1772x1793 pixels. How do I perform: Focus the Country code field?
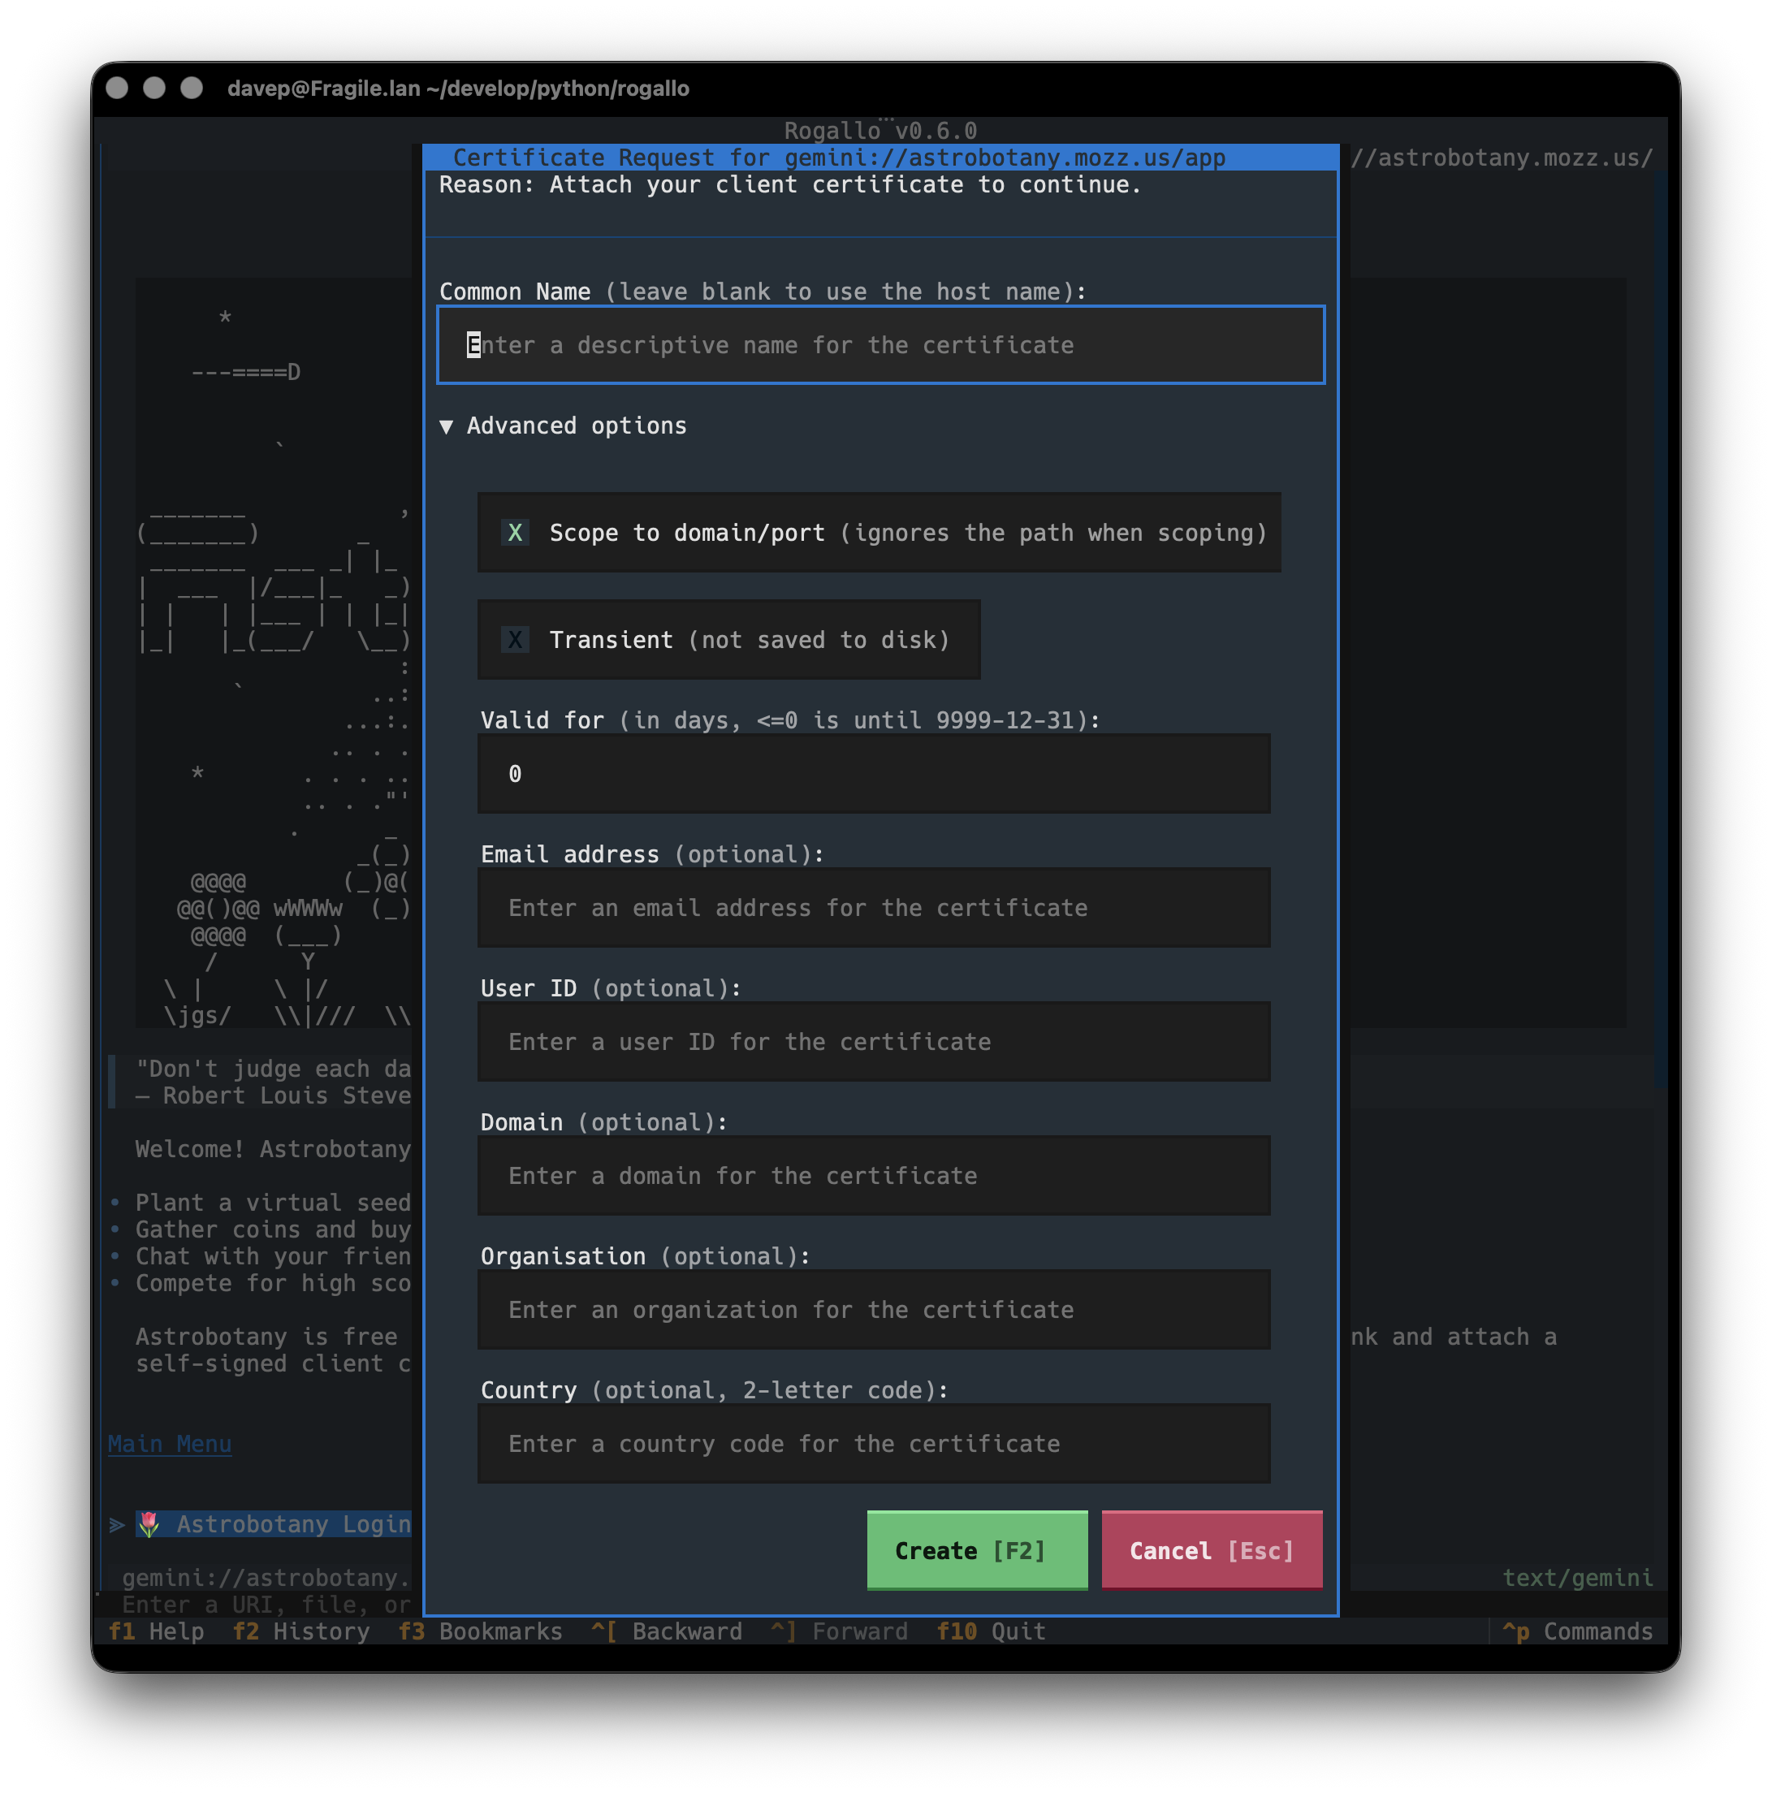(874, 1443)
